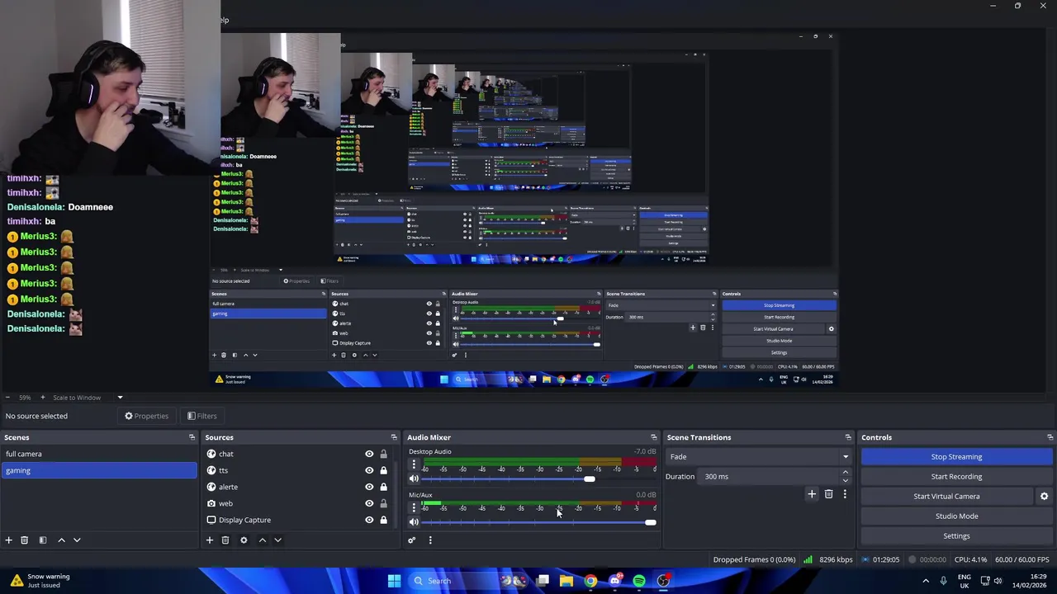Zoom out preview with minus icon
The height and width of the screenshot is (594, 1057).
7,398
